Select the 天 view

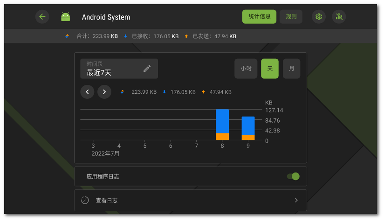[270, 69]
